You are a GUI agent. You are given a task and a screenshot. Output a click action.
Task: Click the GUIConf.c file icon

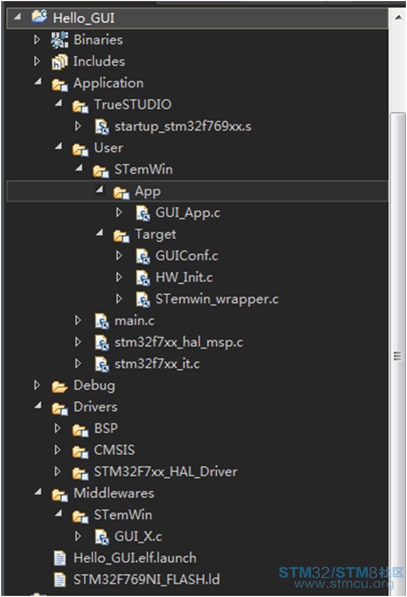click(x=143, y=256)
